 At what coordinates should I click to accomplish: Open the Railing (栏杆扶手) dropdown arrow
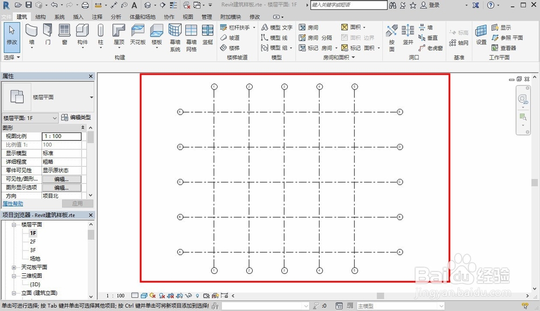pos(254,27)
